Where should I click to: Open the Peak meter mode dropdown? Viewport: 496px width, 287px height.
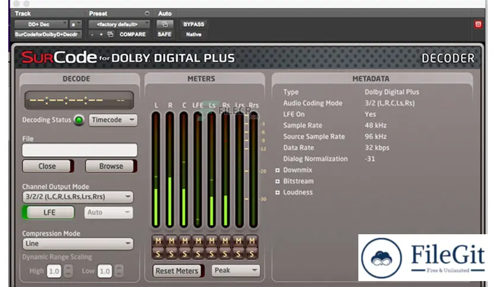click(x=236, y=270)
